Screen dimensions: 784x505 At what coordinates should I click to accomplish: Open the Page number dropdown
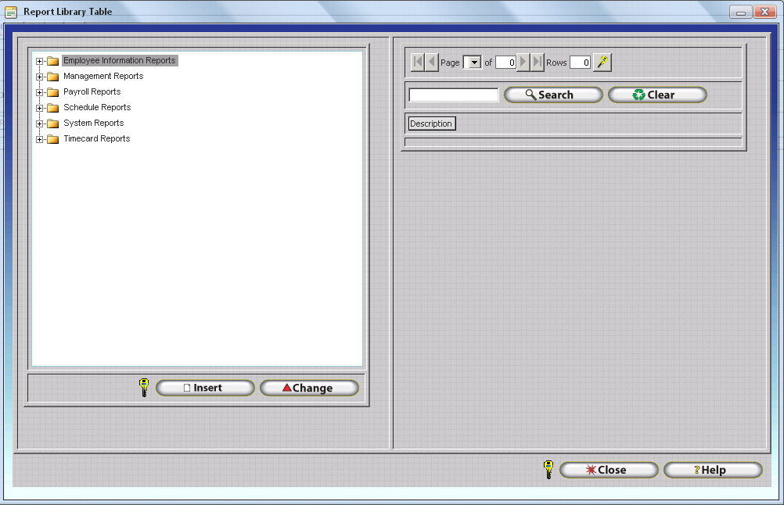473,63
